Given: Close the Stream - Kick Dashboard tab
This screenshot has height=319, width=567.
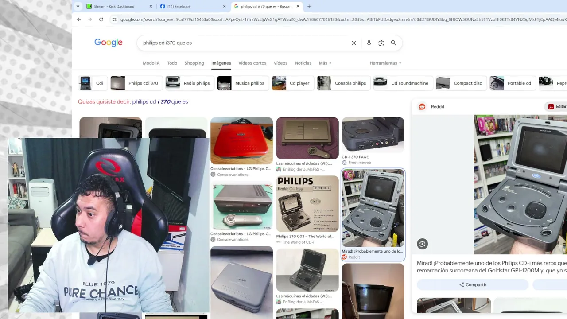Looking at the screenshot, I should pyautogui.click(x=151, y=6).
